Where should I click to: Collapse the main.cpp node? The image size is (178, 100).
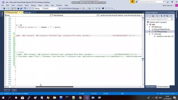click(149, 34)
